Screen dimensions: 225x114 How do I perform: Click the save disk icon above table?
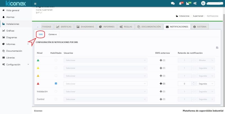[x=217, y=48]
